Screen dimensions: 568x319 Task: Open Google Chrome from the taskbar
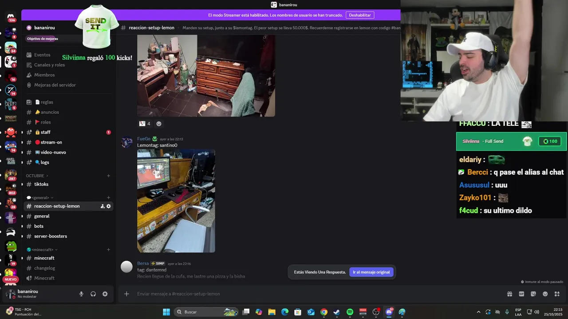[x=324, y=312]
